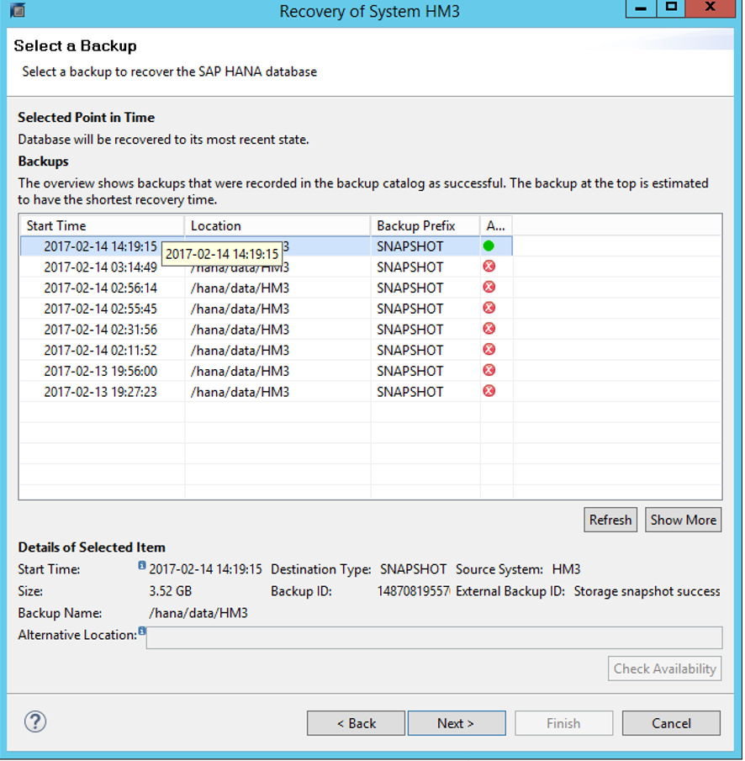Click the info icon beside Start Time detail
This screenshot has height=761, width=745.
click(142, 565)
